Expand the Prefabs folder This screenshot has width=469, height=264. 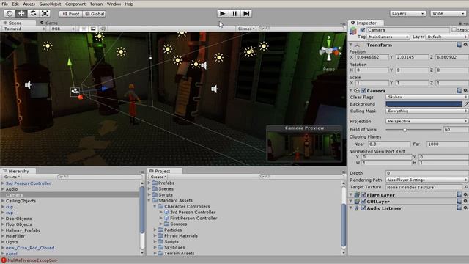coord(149,183)
